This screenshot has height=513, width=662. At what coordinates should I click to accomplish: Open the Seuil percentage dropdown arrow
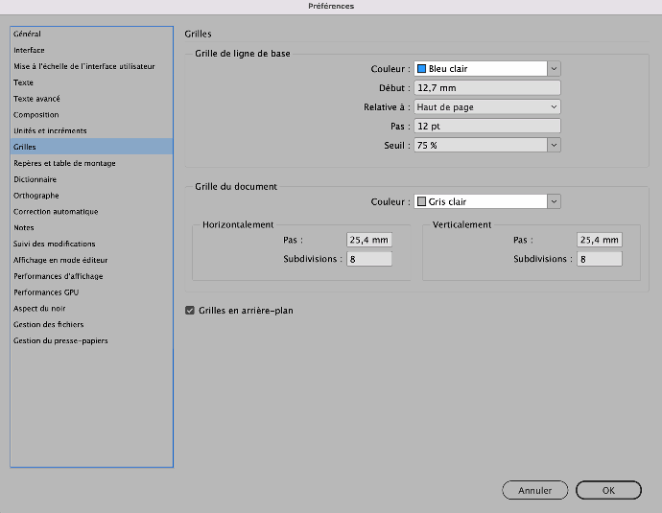pos(554,145)
